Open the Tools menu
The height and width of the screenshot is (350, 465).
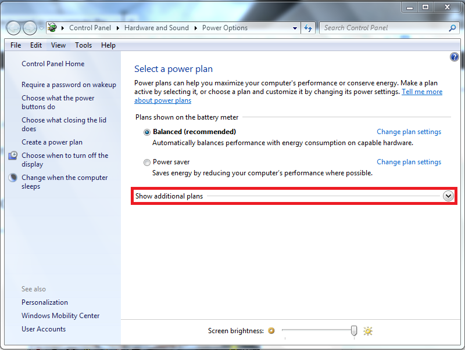(83, 45)
